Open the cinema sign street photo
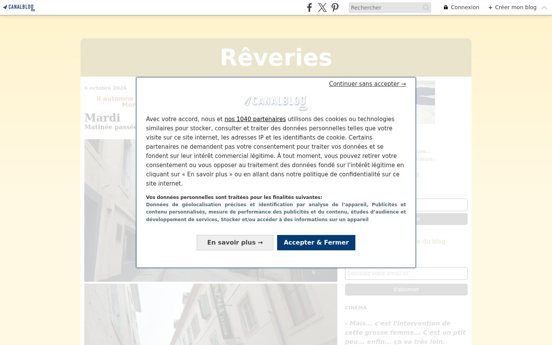This screenshot has height=345, width=552. 211,314
